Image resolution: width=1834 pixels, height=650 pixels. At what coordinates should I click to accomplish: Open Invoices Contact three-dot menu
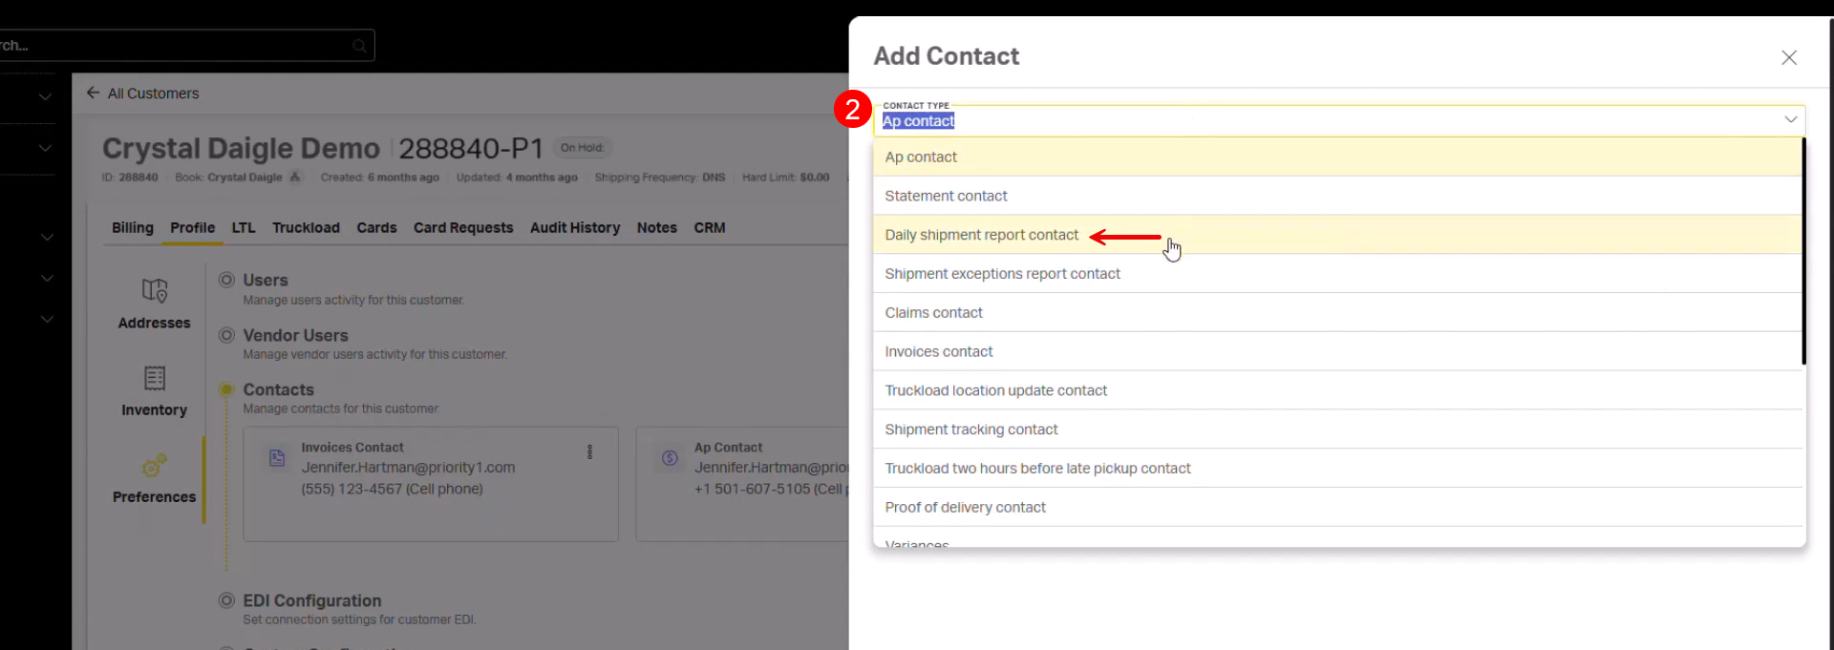pos(589,452)
